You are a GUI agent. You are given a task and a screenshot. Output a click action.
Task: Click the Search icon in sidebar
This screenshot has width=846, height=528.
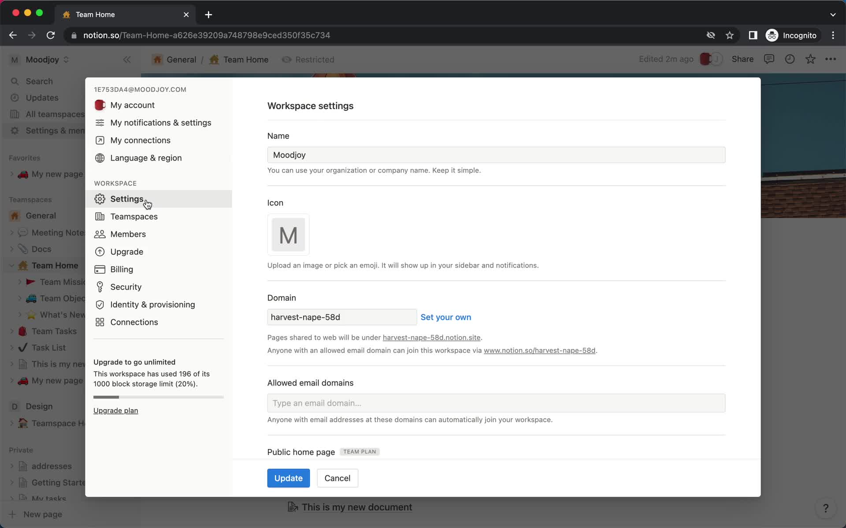pyautogui.click(x=15, y=81)
